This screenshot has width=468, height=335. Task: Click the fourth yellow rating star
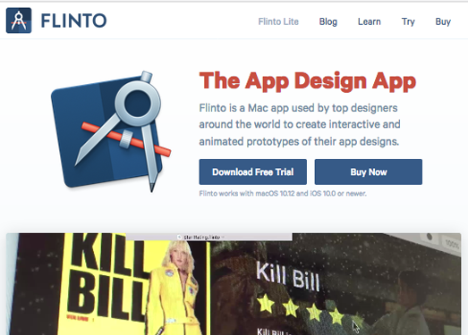(x=336, y=315)
